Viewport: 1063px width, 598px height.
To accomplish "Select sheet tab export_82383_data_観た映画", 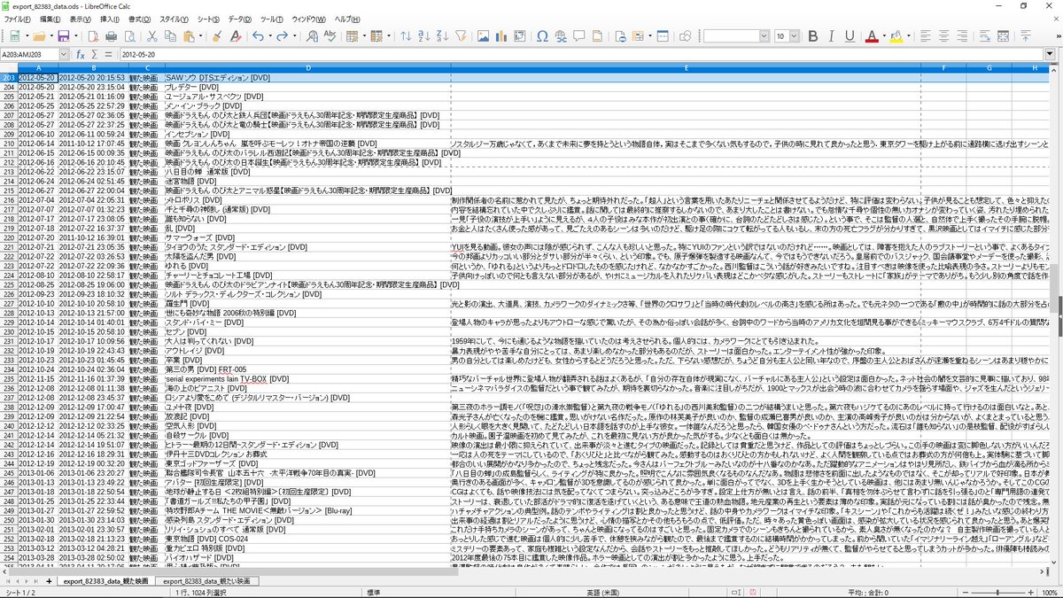I will [x=105, y=581].
